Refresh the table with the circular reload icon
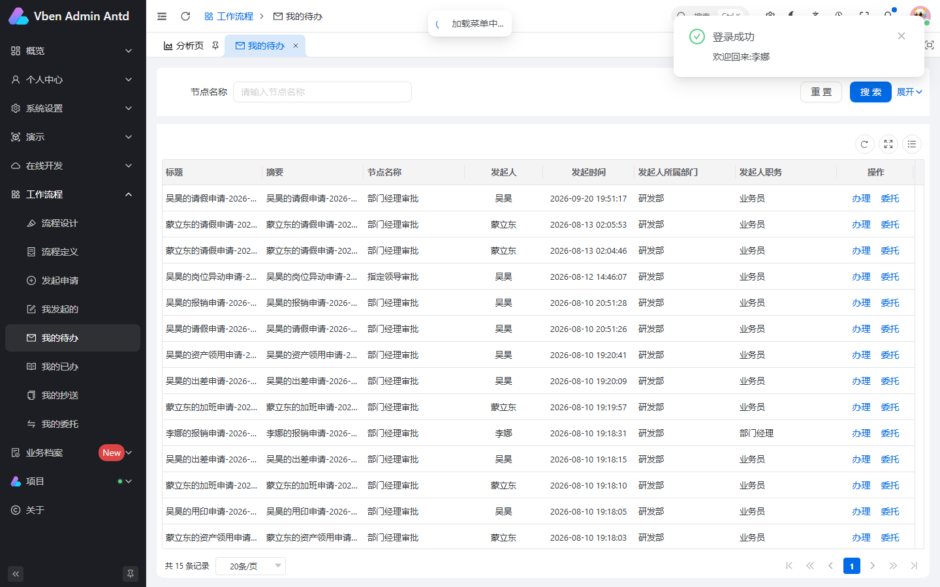 tap(864, 144)
